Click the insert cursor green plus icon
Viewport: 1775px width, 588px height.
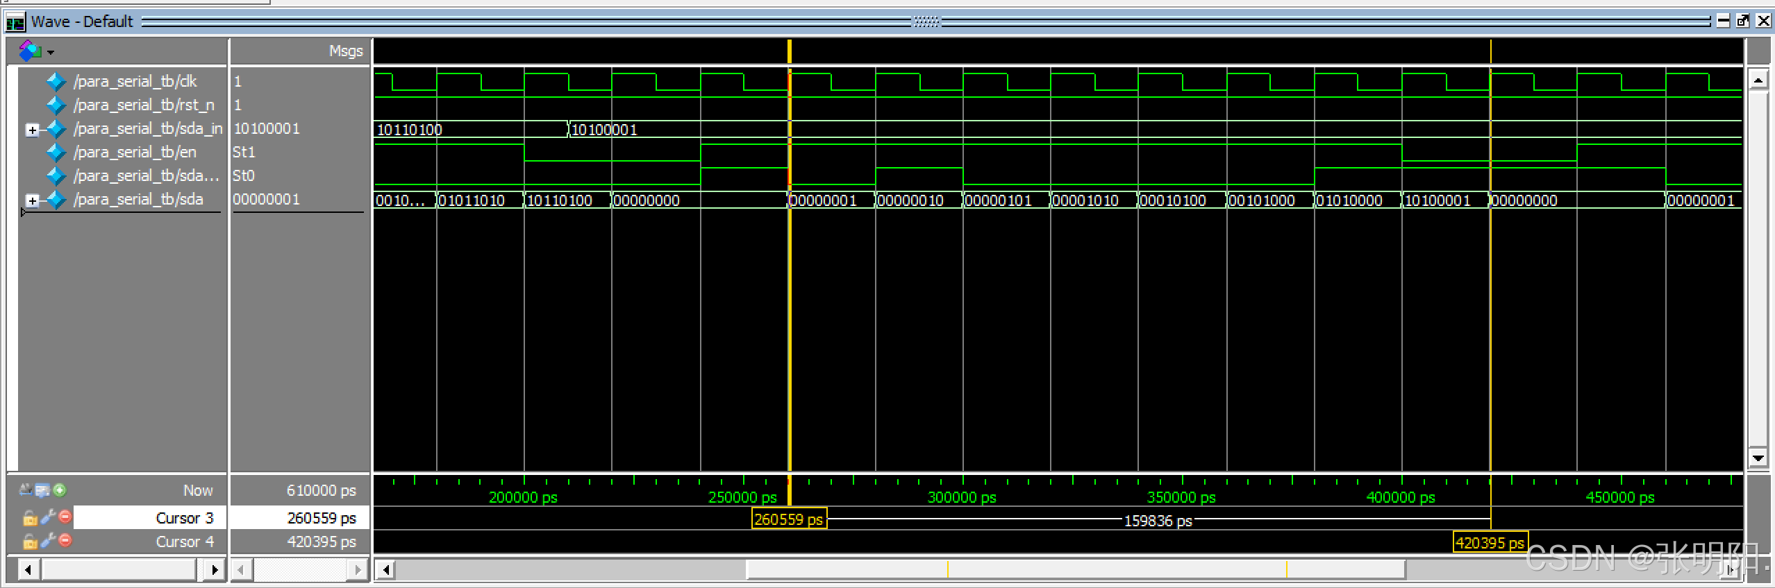(60, 490)
